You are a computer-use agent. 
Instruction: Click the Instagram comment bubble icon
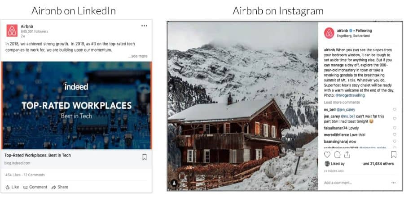click(337, 155)
